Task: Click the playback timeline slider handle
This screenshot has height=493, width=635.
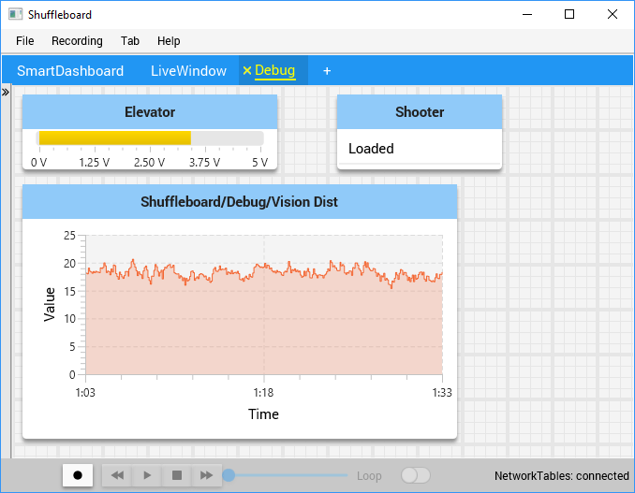Action: pyautogui.click(x=229, y=475)
